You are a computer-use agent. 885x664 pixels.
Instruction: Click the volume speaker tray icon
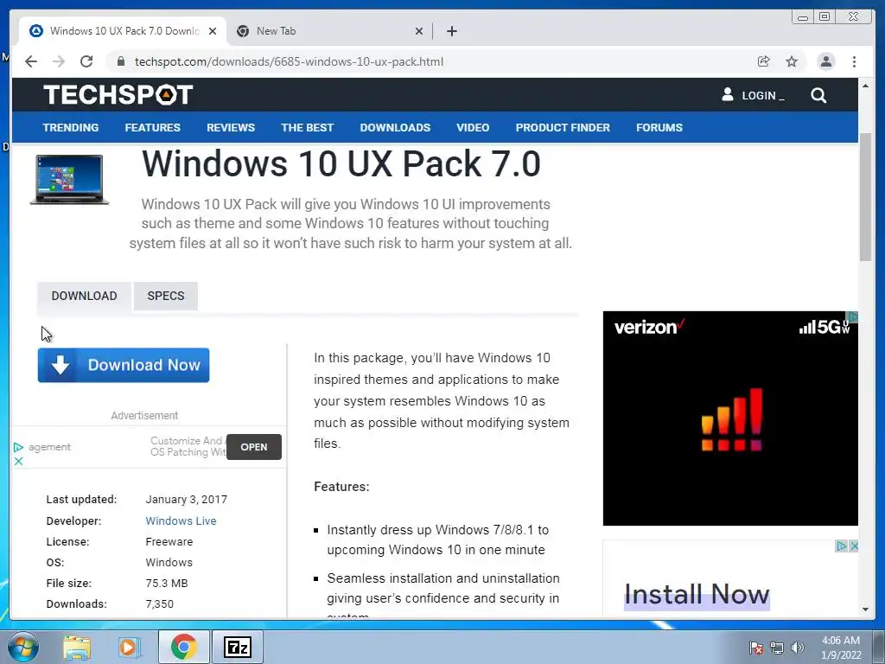[798, 648]
